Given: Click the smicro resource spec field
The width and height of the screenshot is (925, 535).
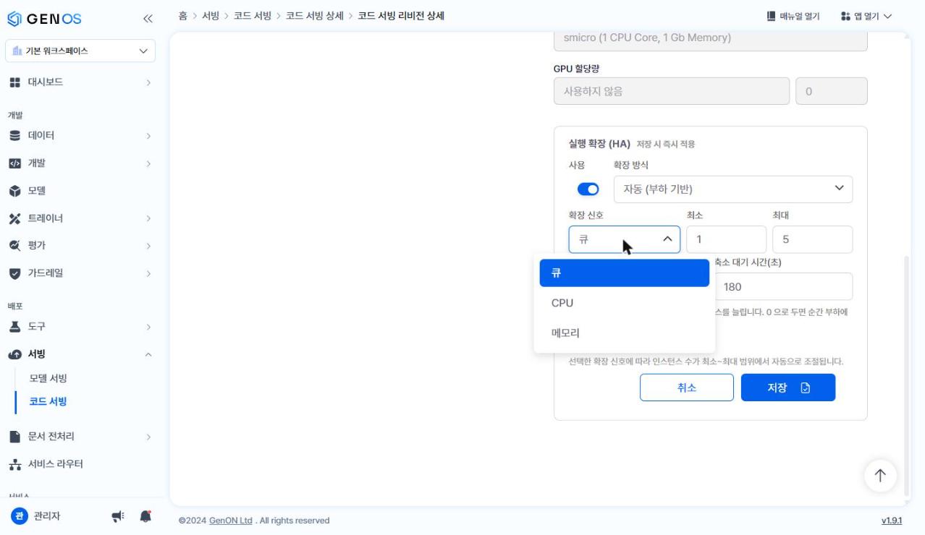Looking at the screenshot, I should coord(710,40).
